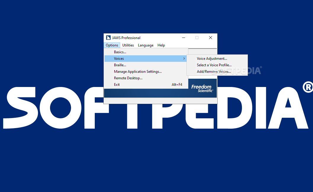This screenshot has width=313, height=192.
Task: Choose Select a Voice Profile...
Action: (217, 65)
